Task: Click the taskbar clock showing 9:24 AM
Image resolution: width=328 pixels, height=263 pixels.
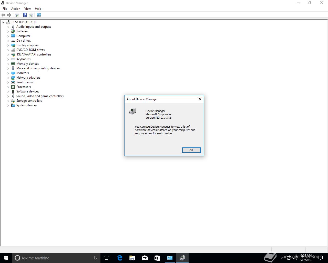Action: pos(306,258)
